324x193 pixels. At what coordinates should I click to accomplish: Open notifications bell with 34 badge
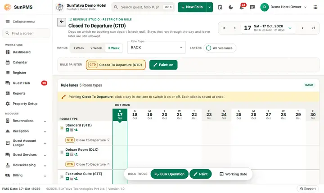point(242,7)
